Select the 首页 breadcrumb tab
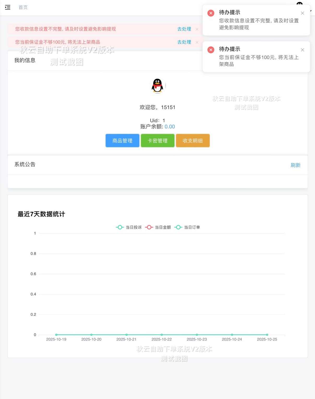This screenshot has width=315, height=399. pos(23,7)
